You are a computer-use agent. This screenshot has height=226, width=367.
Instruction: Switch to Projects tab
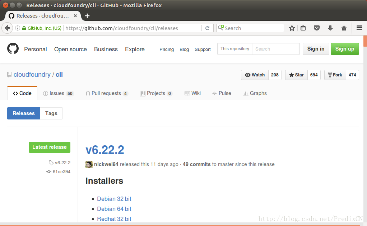coord(156,93)
